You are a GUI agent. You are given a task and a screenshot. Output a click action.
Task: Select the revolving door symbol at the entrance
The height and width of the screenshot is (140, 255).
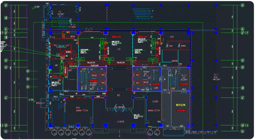tap(120, 108)
